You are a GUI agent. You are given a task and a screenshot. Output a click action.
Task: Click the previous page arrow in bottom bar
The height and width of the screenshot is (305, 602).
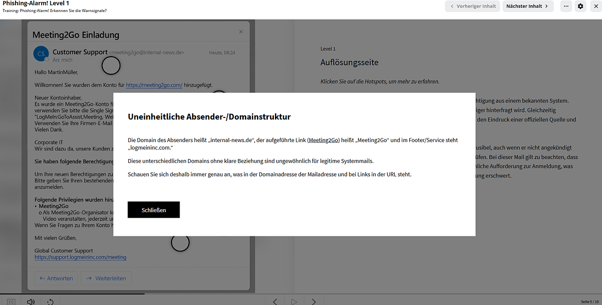275,301
